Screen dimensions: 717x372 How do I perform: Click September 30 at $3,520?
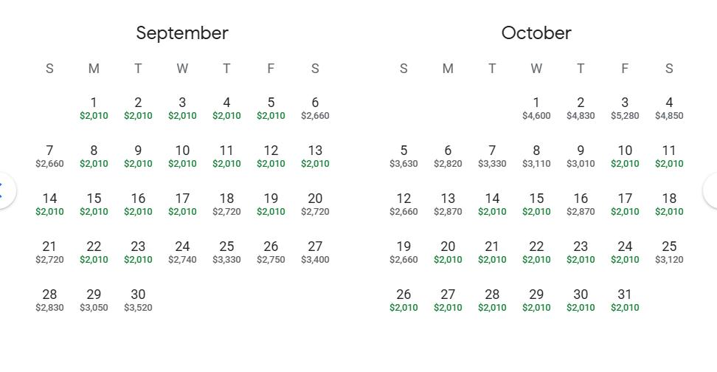click(138, 300)
